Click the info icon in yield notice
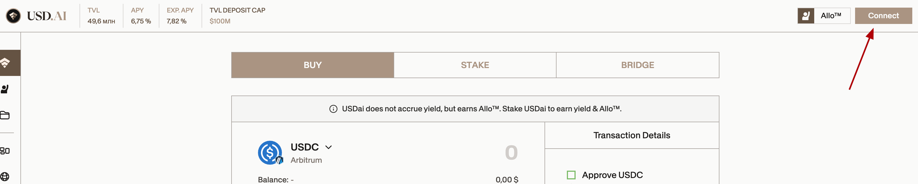Image resolution: width=918 pixels, height=184 pixels. 333,109
